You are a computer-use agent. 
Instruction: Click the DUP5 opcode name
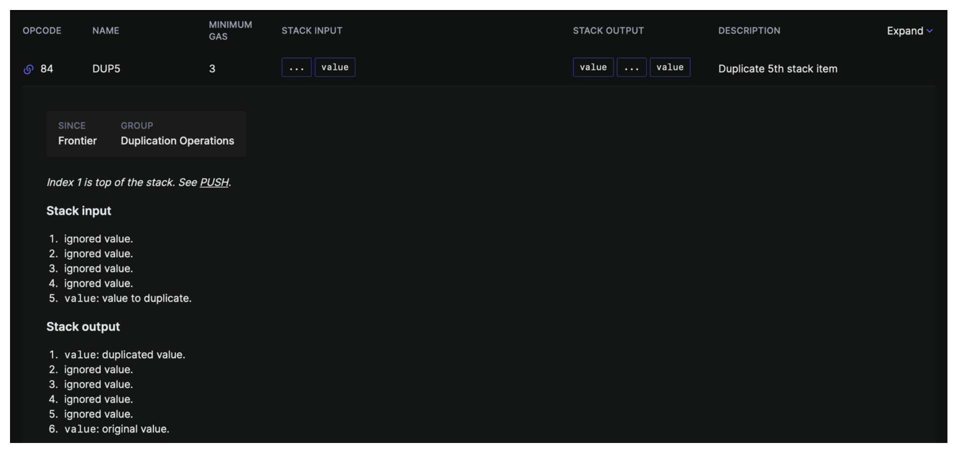(106, 69)
